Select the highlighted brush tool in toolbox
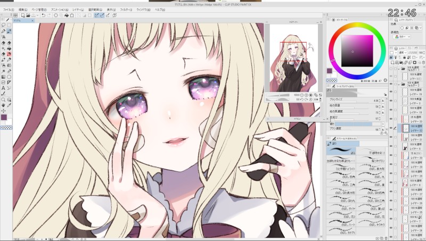The height and width of the screenshot is (241, 426). point(9,31)
